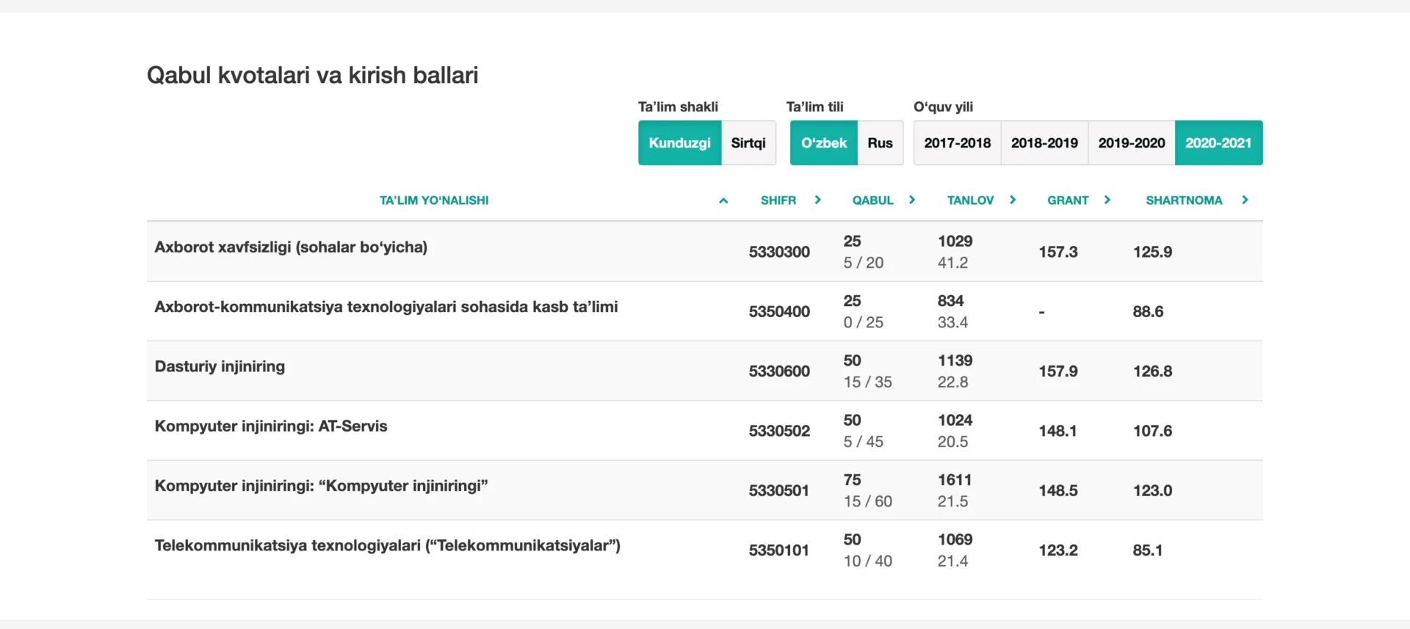This screenshot has height=629, width=1410.
Task: Click competition ratio 41.2
Action: click(x=952, y=263)
